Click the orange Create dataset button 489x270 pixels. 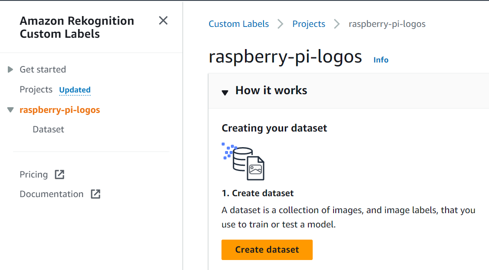pyautogui.click(x=267, y=250)
